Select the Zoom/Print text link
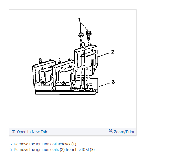 [x=124, y=132]
